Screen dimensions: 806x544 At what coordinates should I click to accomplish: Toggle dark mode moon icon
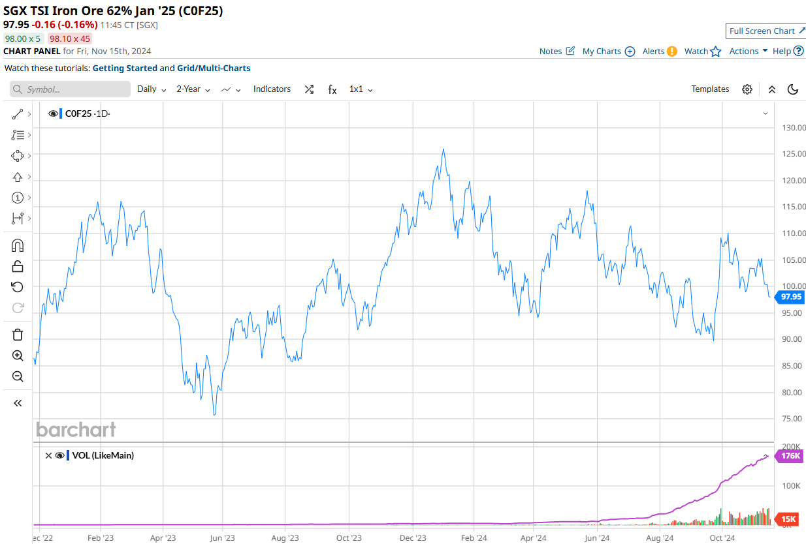(793, 89)
